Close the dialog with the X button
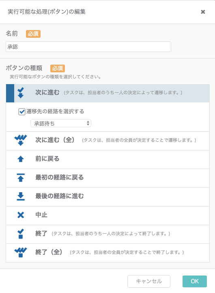215x293 pixels. [203, 12]
